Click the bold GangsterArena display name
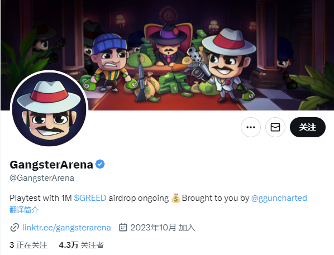 pos(51,165)
